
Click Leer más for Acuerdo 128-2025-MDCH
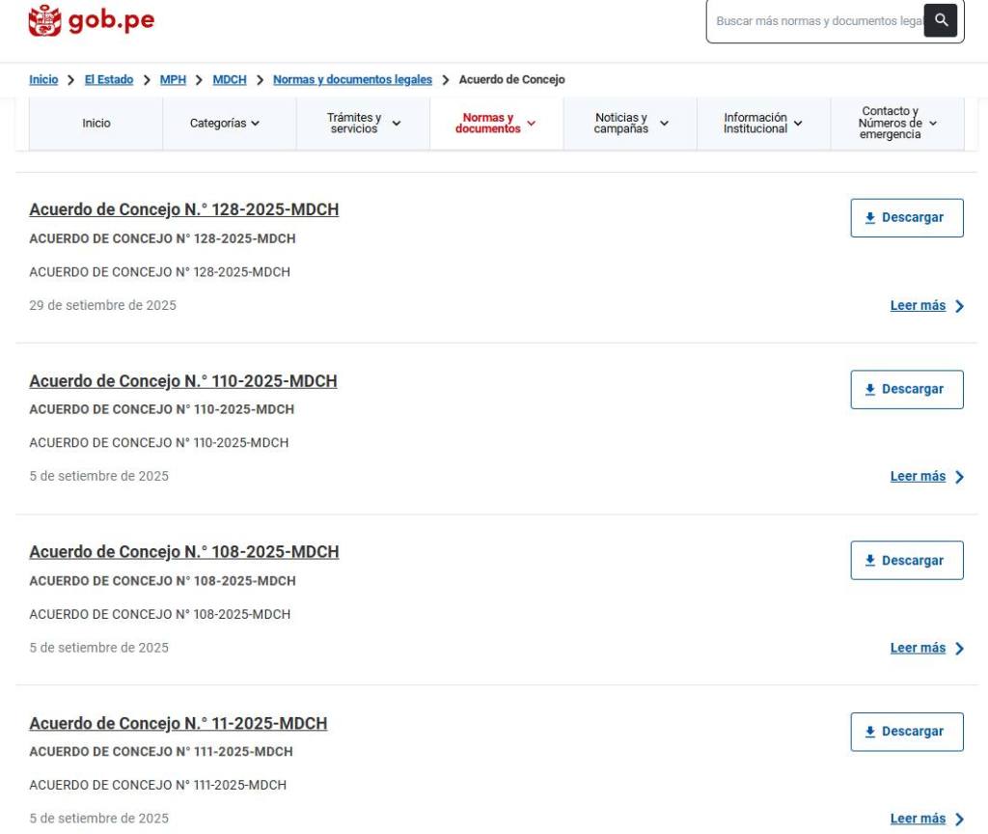925,306
